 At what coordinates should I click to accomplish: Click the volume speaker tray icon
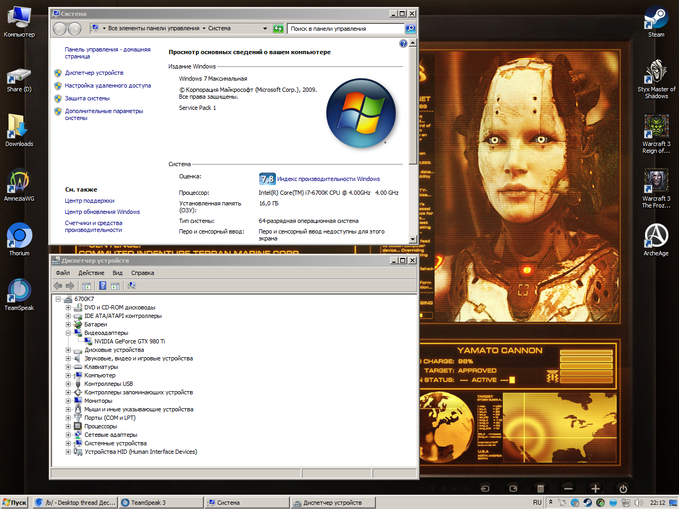tap(639, 503)
